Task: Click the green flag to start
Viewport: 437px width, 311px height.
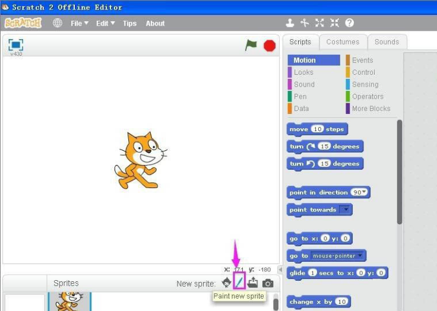Action: click(x=251, y=45)
